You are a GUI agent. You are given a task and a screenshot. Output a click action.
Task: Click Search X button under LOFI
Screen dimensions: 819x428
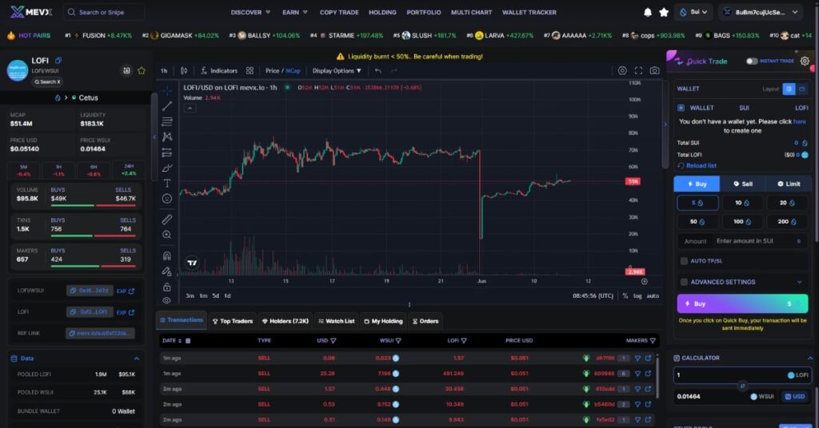(47, 81)
